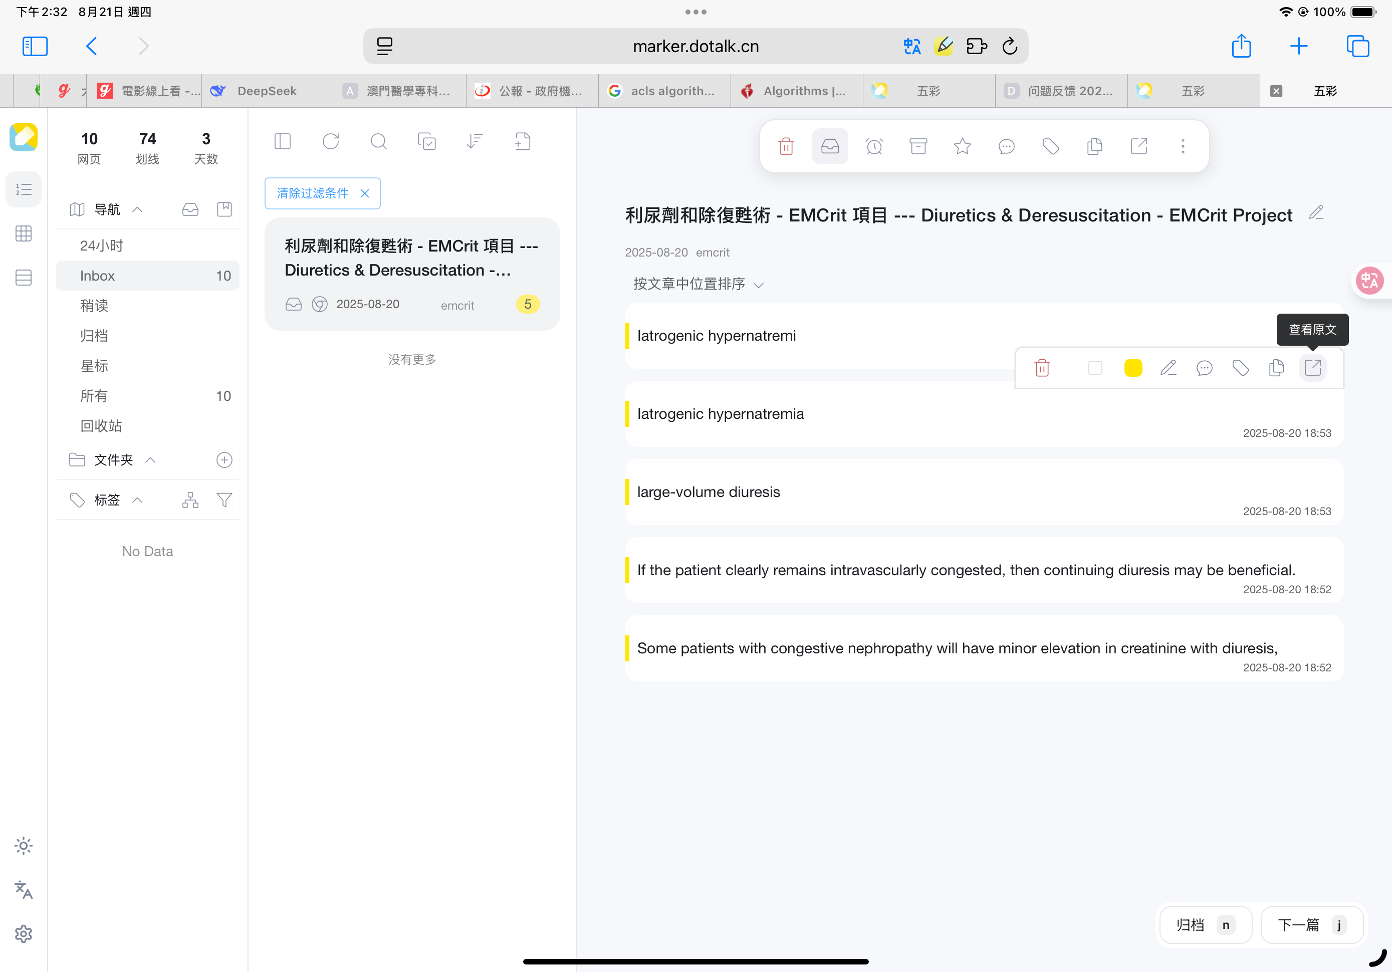Open tag hierarchy tree icon

(190, 500)
